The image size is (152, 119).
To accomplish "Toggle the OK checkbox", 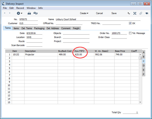I will pos(130,23).
